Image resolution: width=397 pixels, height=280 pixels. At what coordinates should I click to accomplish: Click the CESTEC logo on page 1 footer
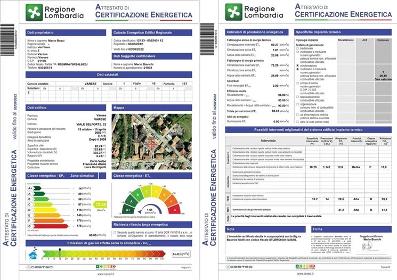[x=40, y=267]
